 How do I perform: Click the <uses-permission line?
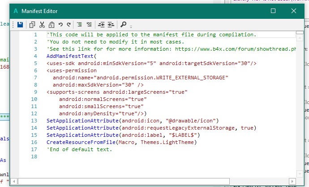pos(72,70)
